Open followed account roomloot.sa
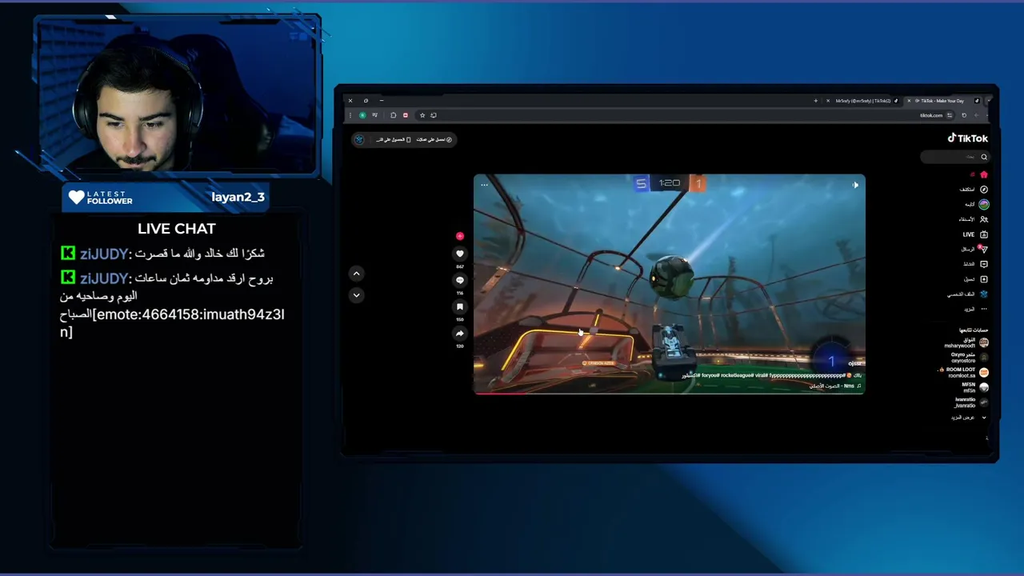Viewport: 1024px width, 576px height. (x=963, y=373)
